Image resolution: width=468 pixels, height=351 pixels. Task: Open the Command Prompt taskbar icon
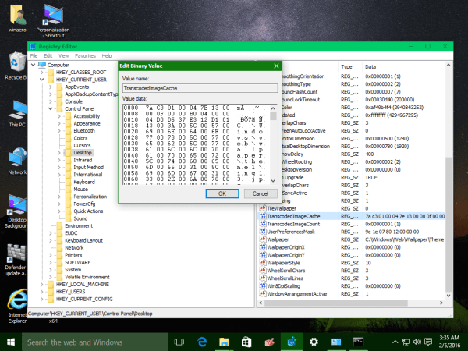pyautogui.click(x=359, y=342)
